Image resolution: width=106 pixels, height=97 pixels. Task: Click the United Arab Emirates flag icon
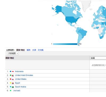[x=13, y=75]
